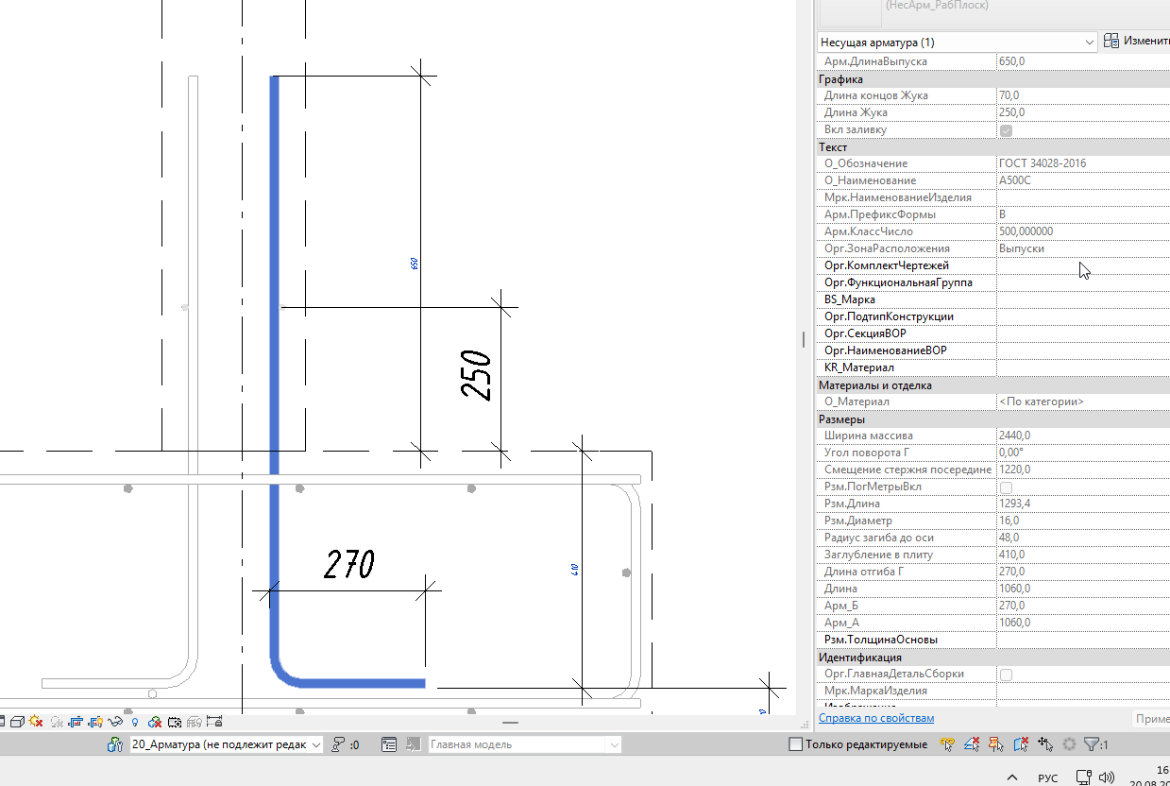Image resolution: width=1170 pixels, height=786 pixels.
Task: Click the Sun Path off icon
Action: coord(36,721)
